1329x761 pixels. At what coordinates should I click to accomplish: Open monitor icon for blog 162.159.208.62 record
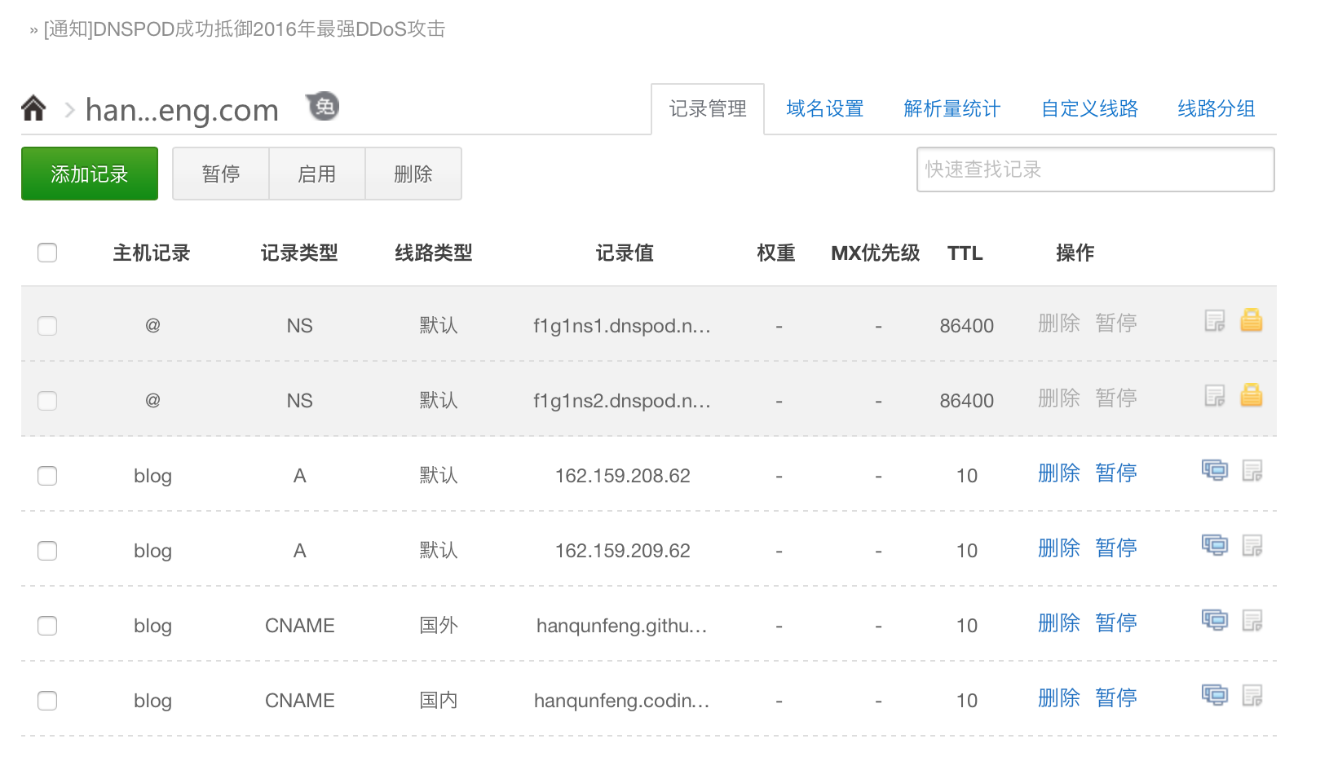[1215, 470]
